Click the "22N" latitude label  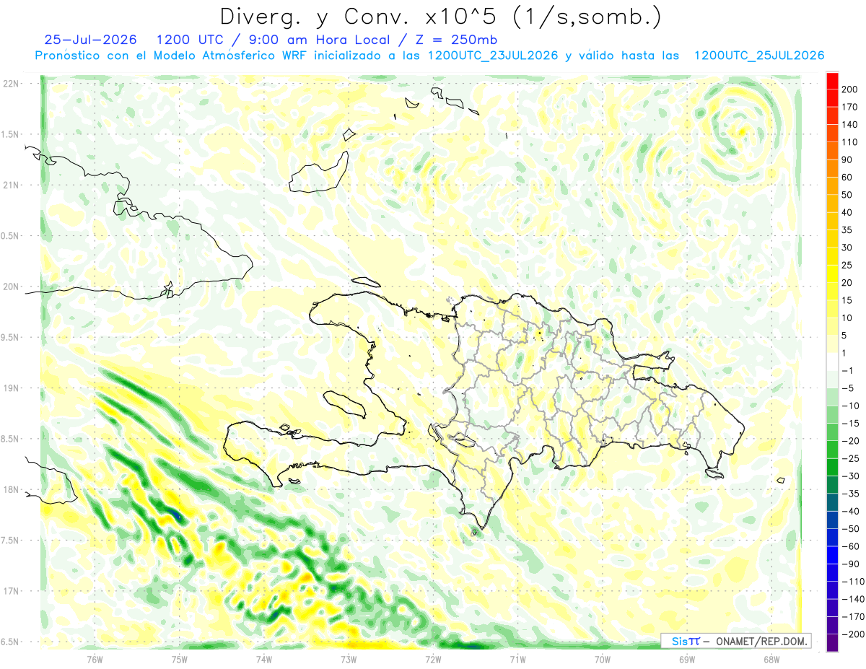[x=11, y=83]
